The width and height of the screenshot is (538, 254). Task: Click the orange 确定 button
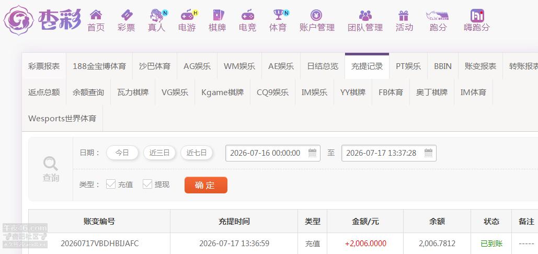(x=206, y=185)
